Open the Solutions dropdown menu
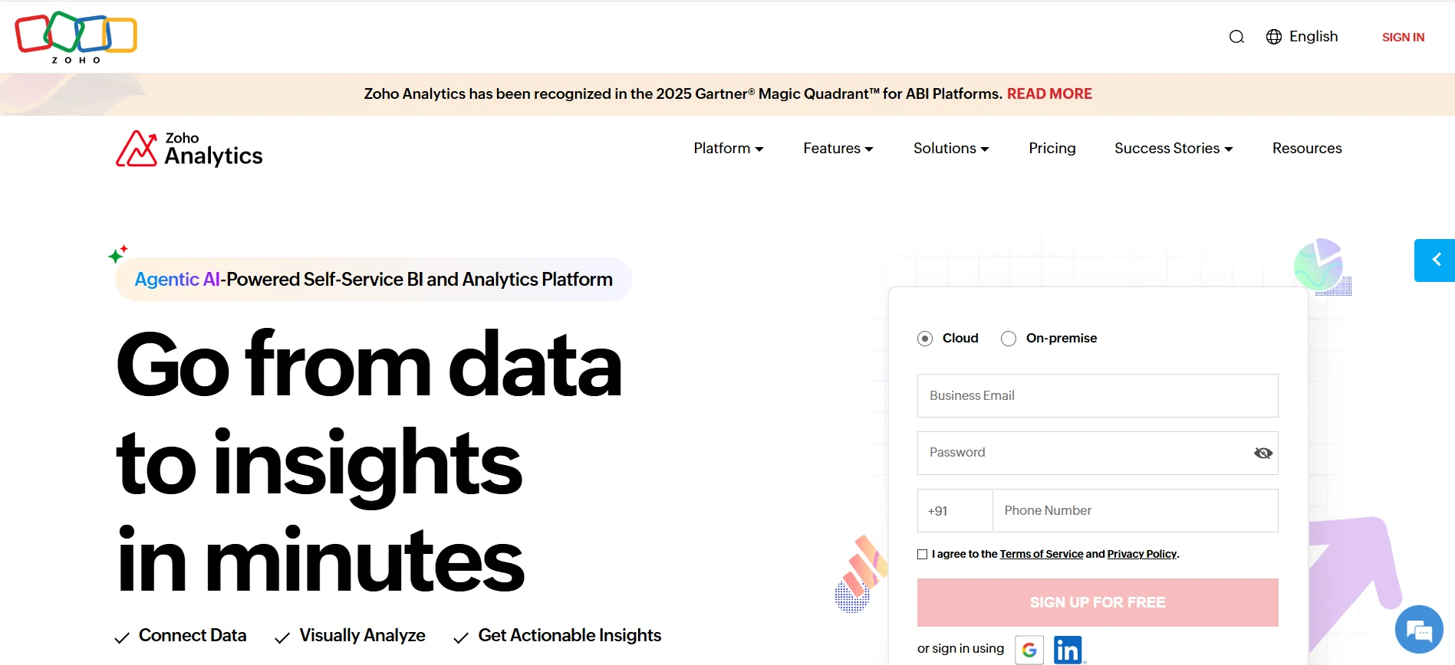The image size is (1455, 665). (950, 149)
